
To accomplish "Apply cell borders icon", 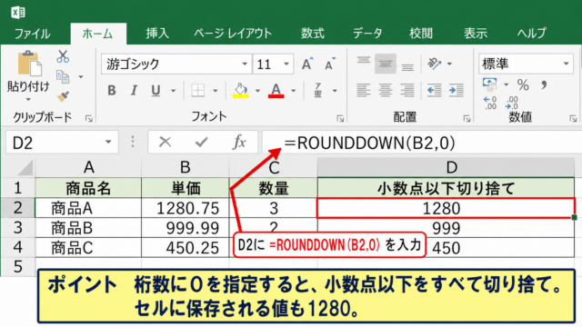I will pos(198,91).
